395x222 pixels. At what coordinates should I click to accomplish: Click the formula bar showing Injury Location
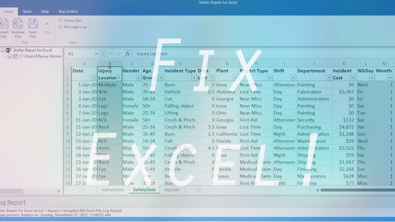pos(264,54)
